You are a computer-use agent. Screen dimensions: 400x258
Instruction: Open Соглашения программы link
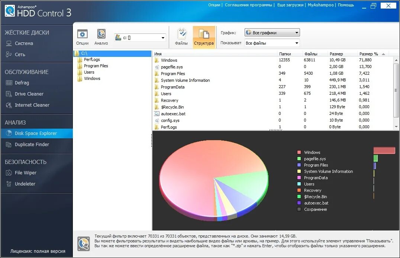click(x=248, y=5)
